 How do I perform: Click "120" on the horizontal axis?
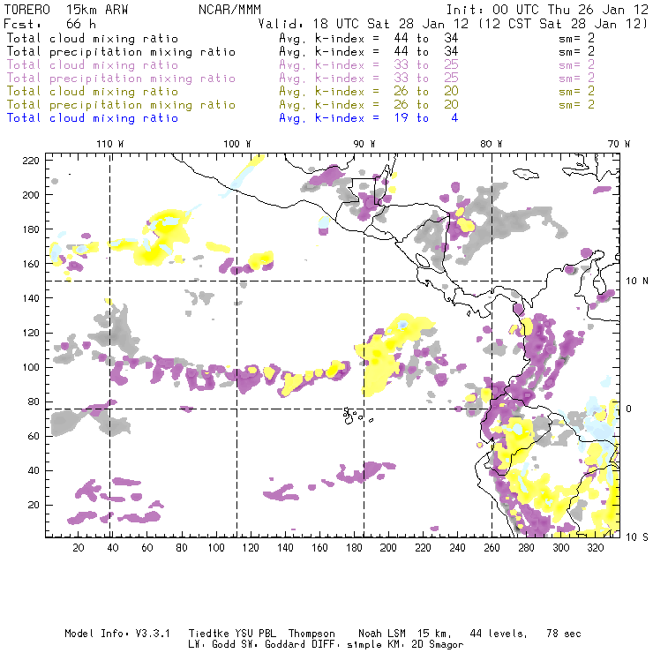tap(251, 548)
